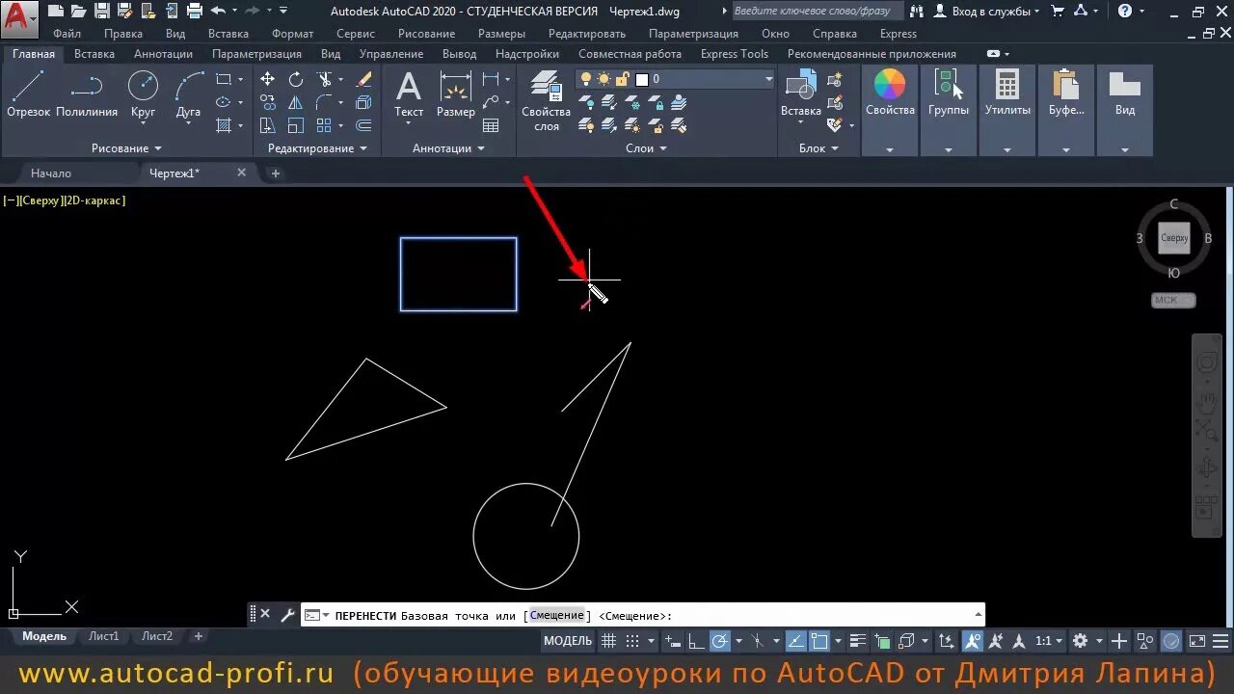Switch to the Параметризация ribbon tab
This screenshot has width=1234, height=694.
tap(256, 54)
